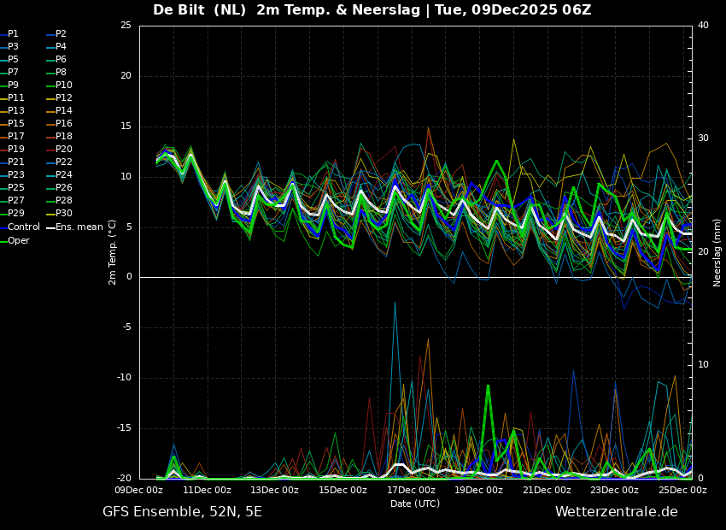Click the 2m Temp. (°C) axis title
The height and width of the screenshot is (530, 726).
112,252
